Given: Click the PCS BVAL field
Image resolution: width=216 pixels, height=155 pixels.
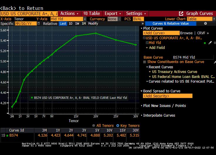Looking at the screenshot, I should click(138, 19).
